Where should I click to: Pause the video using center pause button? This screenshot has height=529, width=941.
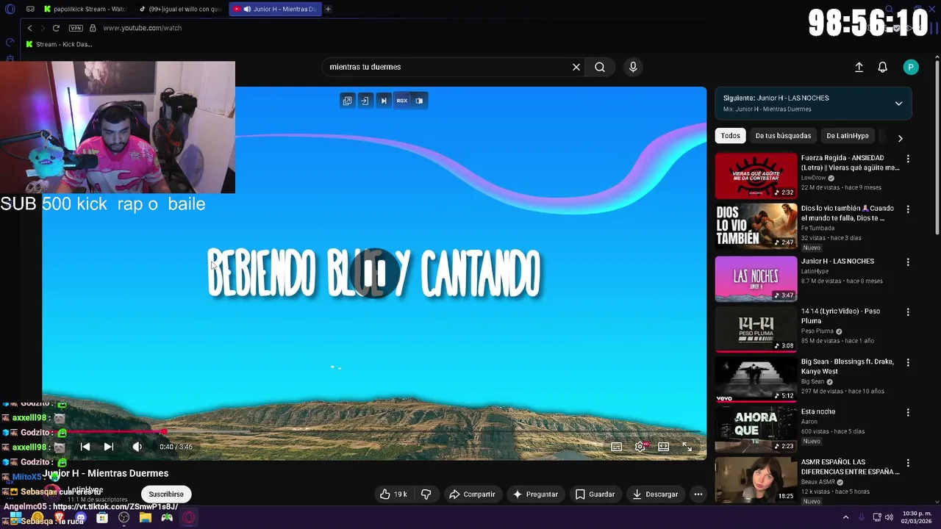[376, 273]
